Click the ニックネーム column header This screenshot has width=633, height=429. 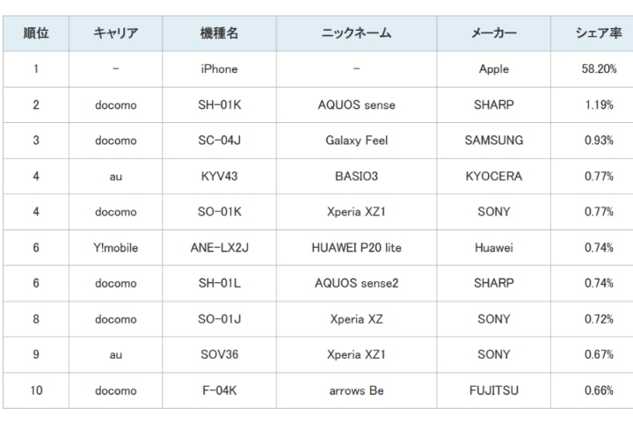(356, 33)
